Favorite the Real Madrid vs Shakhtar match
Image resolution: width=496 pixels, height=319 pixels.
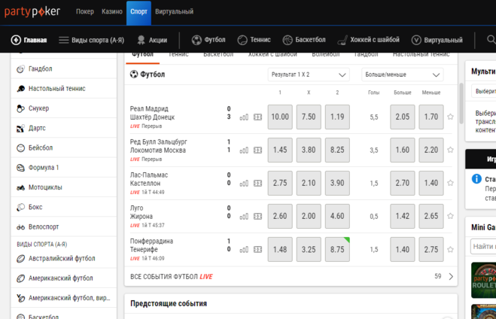click(451, 117)
